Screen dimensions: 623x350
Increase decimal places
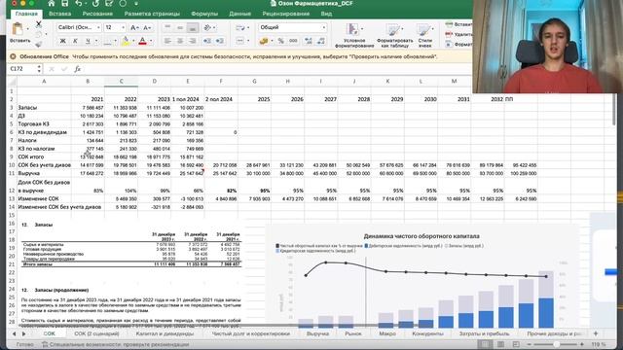(x=308, y=41)
